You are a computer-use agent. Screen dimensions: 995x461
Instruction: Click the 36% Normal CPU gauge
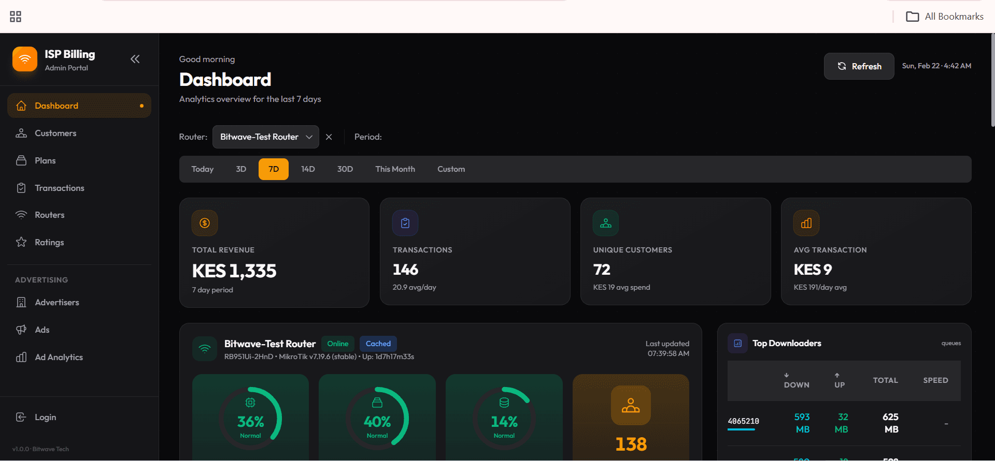[x=250, y=418]
